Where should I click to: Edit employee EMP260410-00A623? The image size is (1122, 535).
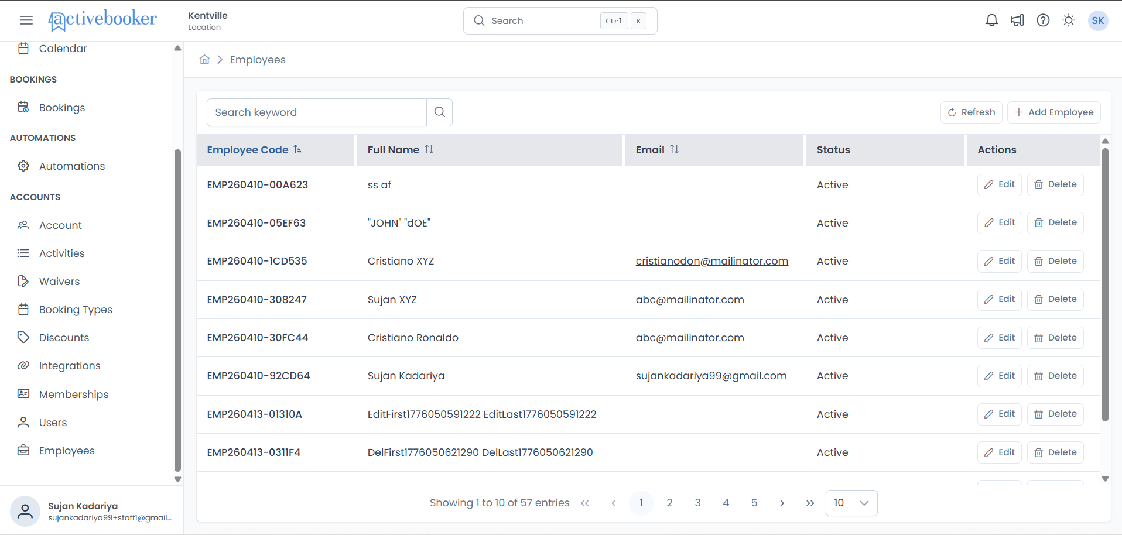point(1000,184)
